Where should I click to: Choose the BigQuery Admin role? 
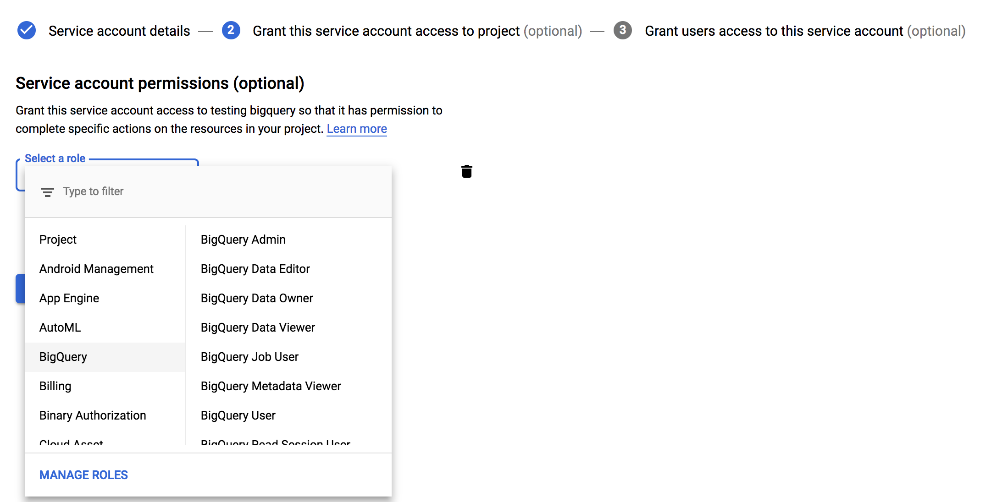[243, 240]
